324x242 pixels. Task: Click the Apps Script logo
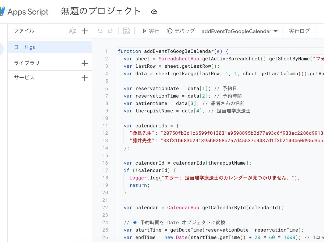coord(2,11)
